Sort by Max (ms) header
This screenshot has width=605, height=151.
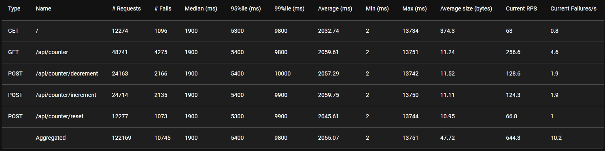coord(414,9)
